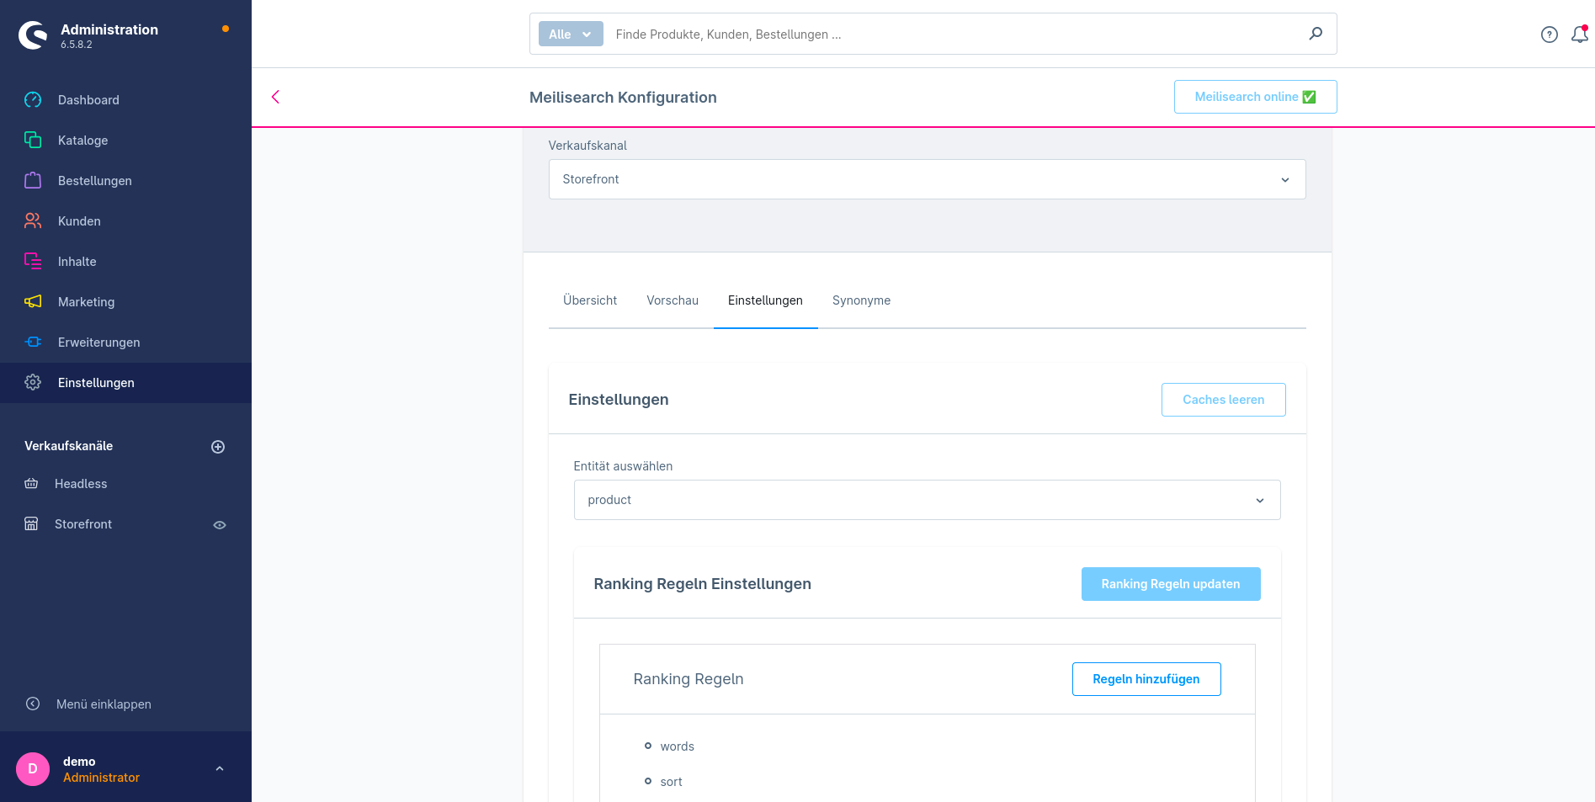The height and width of the screenshot is (802, 1595).
Task: Switch to the Vorschau tab
Action: coord(673,300)
